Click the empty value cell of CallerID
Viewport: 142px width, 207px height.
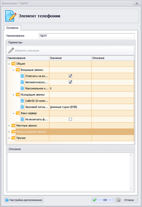pos(70,101)
